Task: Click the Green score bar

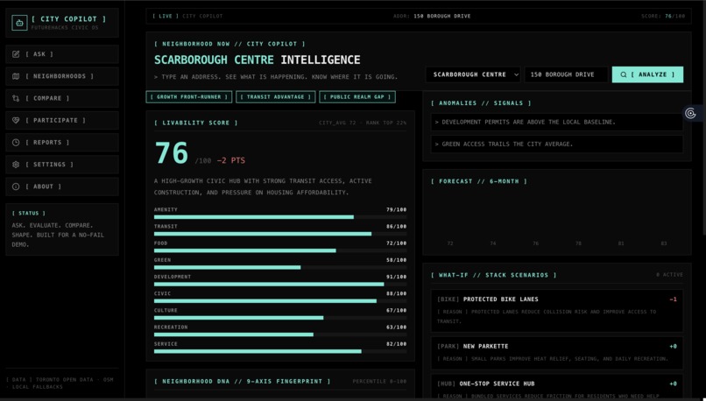Action: (280, 267)
